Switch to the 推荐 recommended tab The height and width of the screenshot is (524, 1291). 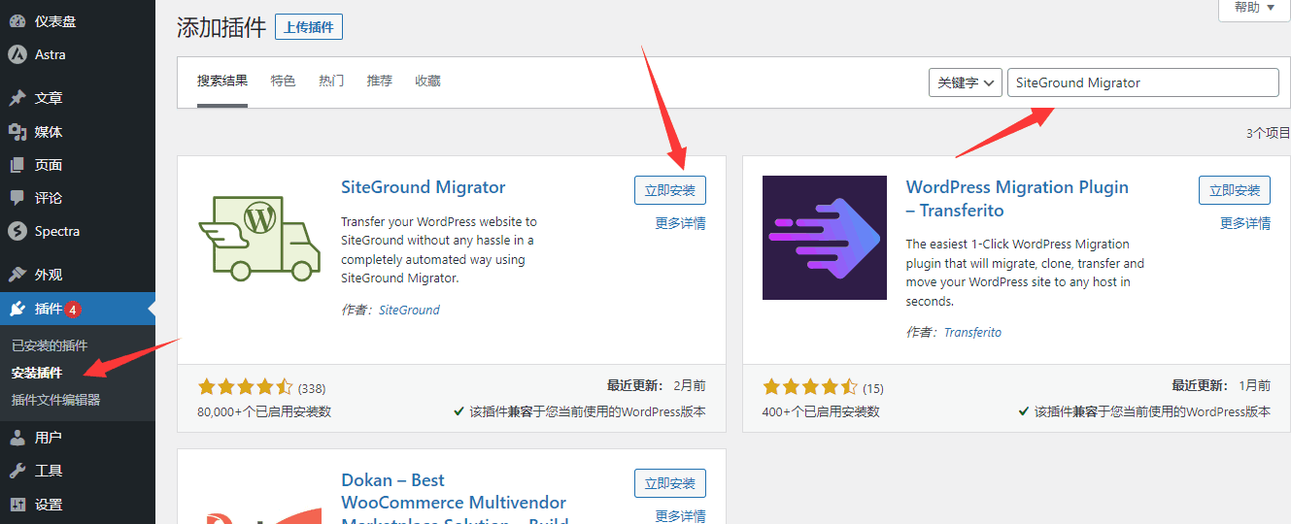(380, 82)
